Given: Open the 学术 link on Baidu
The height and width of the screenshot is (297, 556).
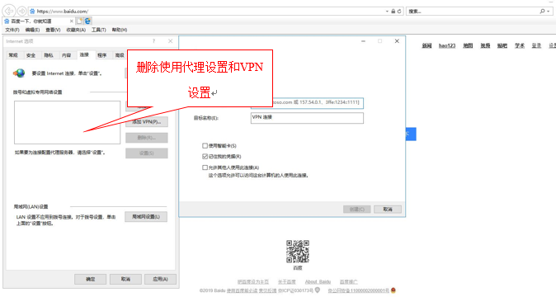Looking at the screenshot, I should point(520,45).
